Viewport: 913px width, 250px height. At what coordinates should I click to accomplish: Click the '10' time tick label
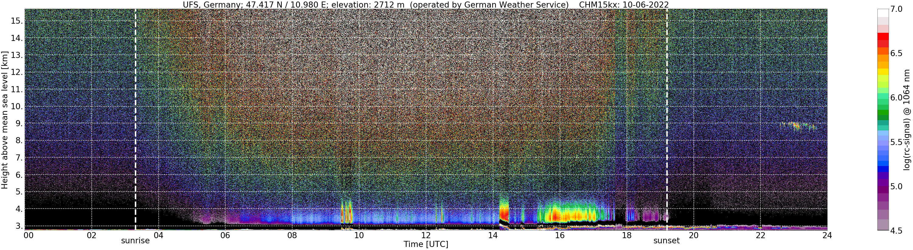pyautogui.click(x=359, y=235)
